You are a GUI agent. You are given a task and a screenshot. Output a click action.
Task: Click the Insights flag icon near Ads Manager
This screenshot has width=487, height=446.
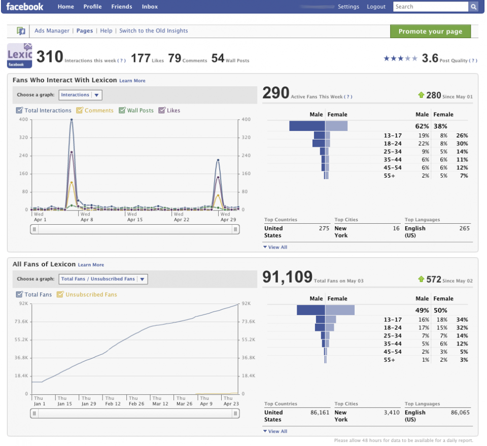(x=20, y=30)
